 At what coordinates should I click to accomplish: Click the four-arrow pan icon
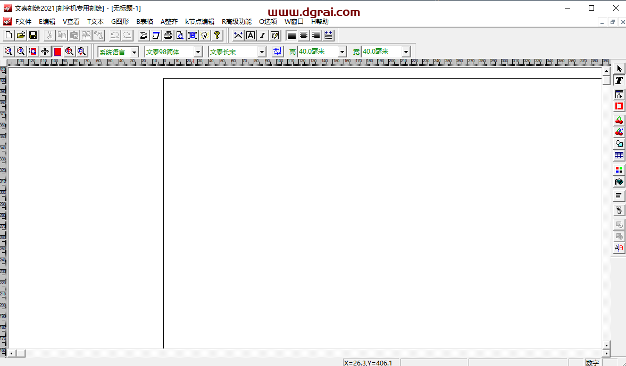(45, 52)
